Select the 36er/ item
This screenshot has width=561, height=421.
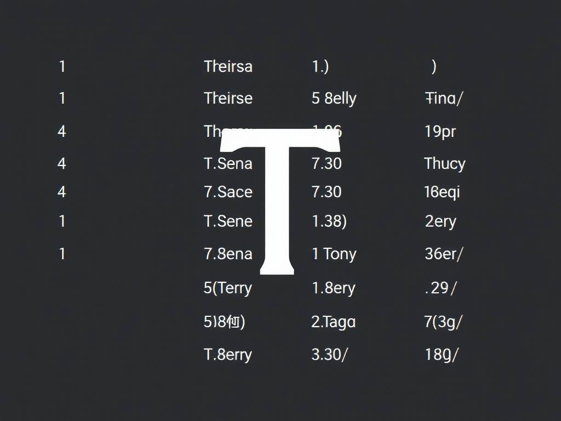coord(444,254)
